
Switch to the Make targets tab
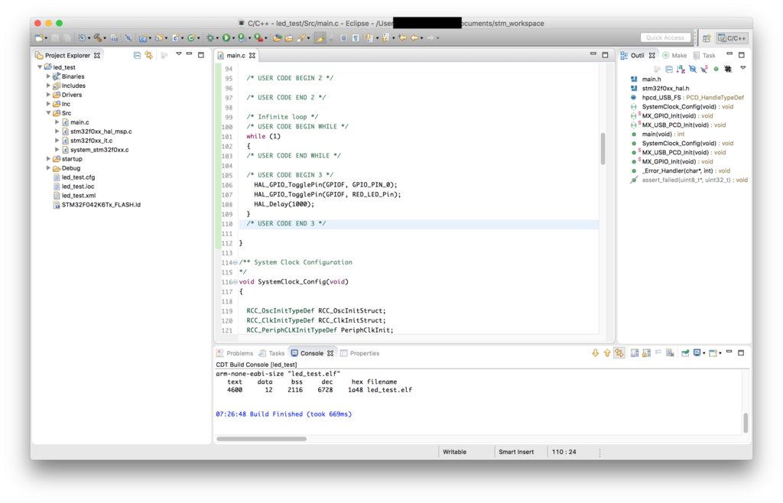tap(674, 55)
